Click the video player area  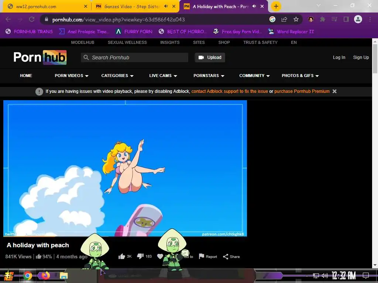click(x=125, y=168)
